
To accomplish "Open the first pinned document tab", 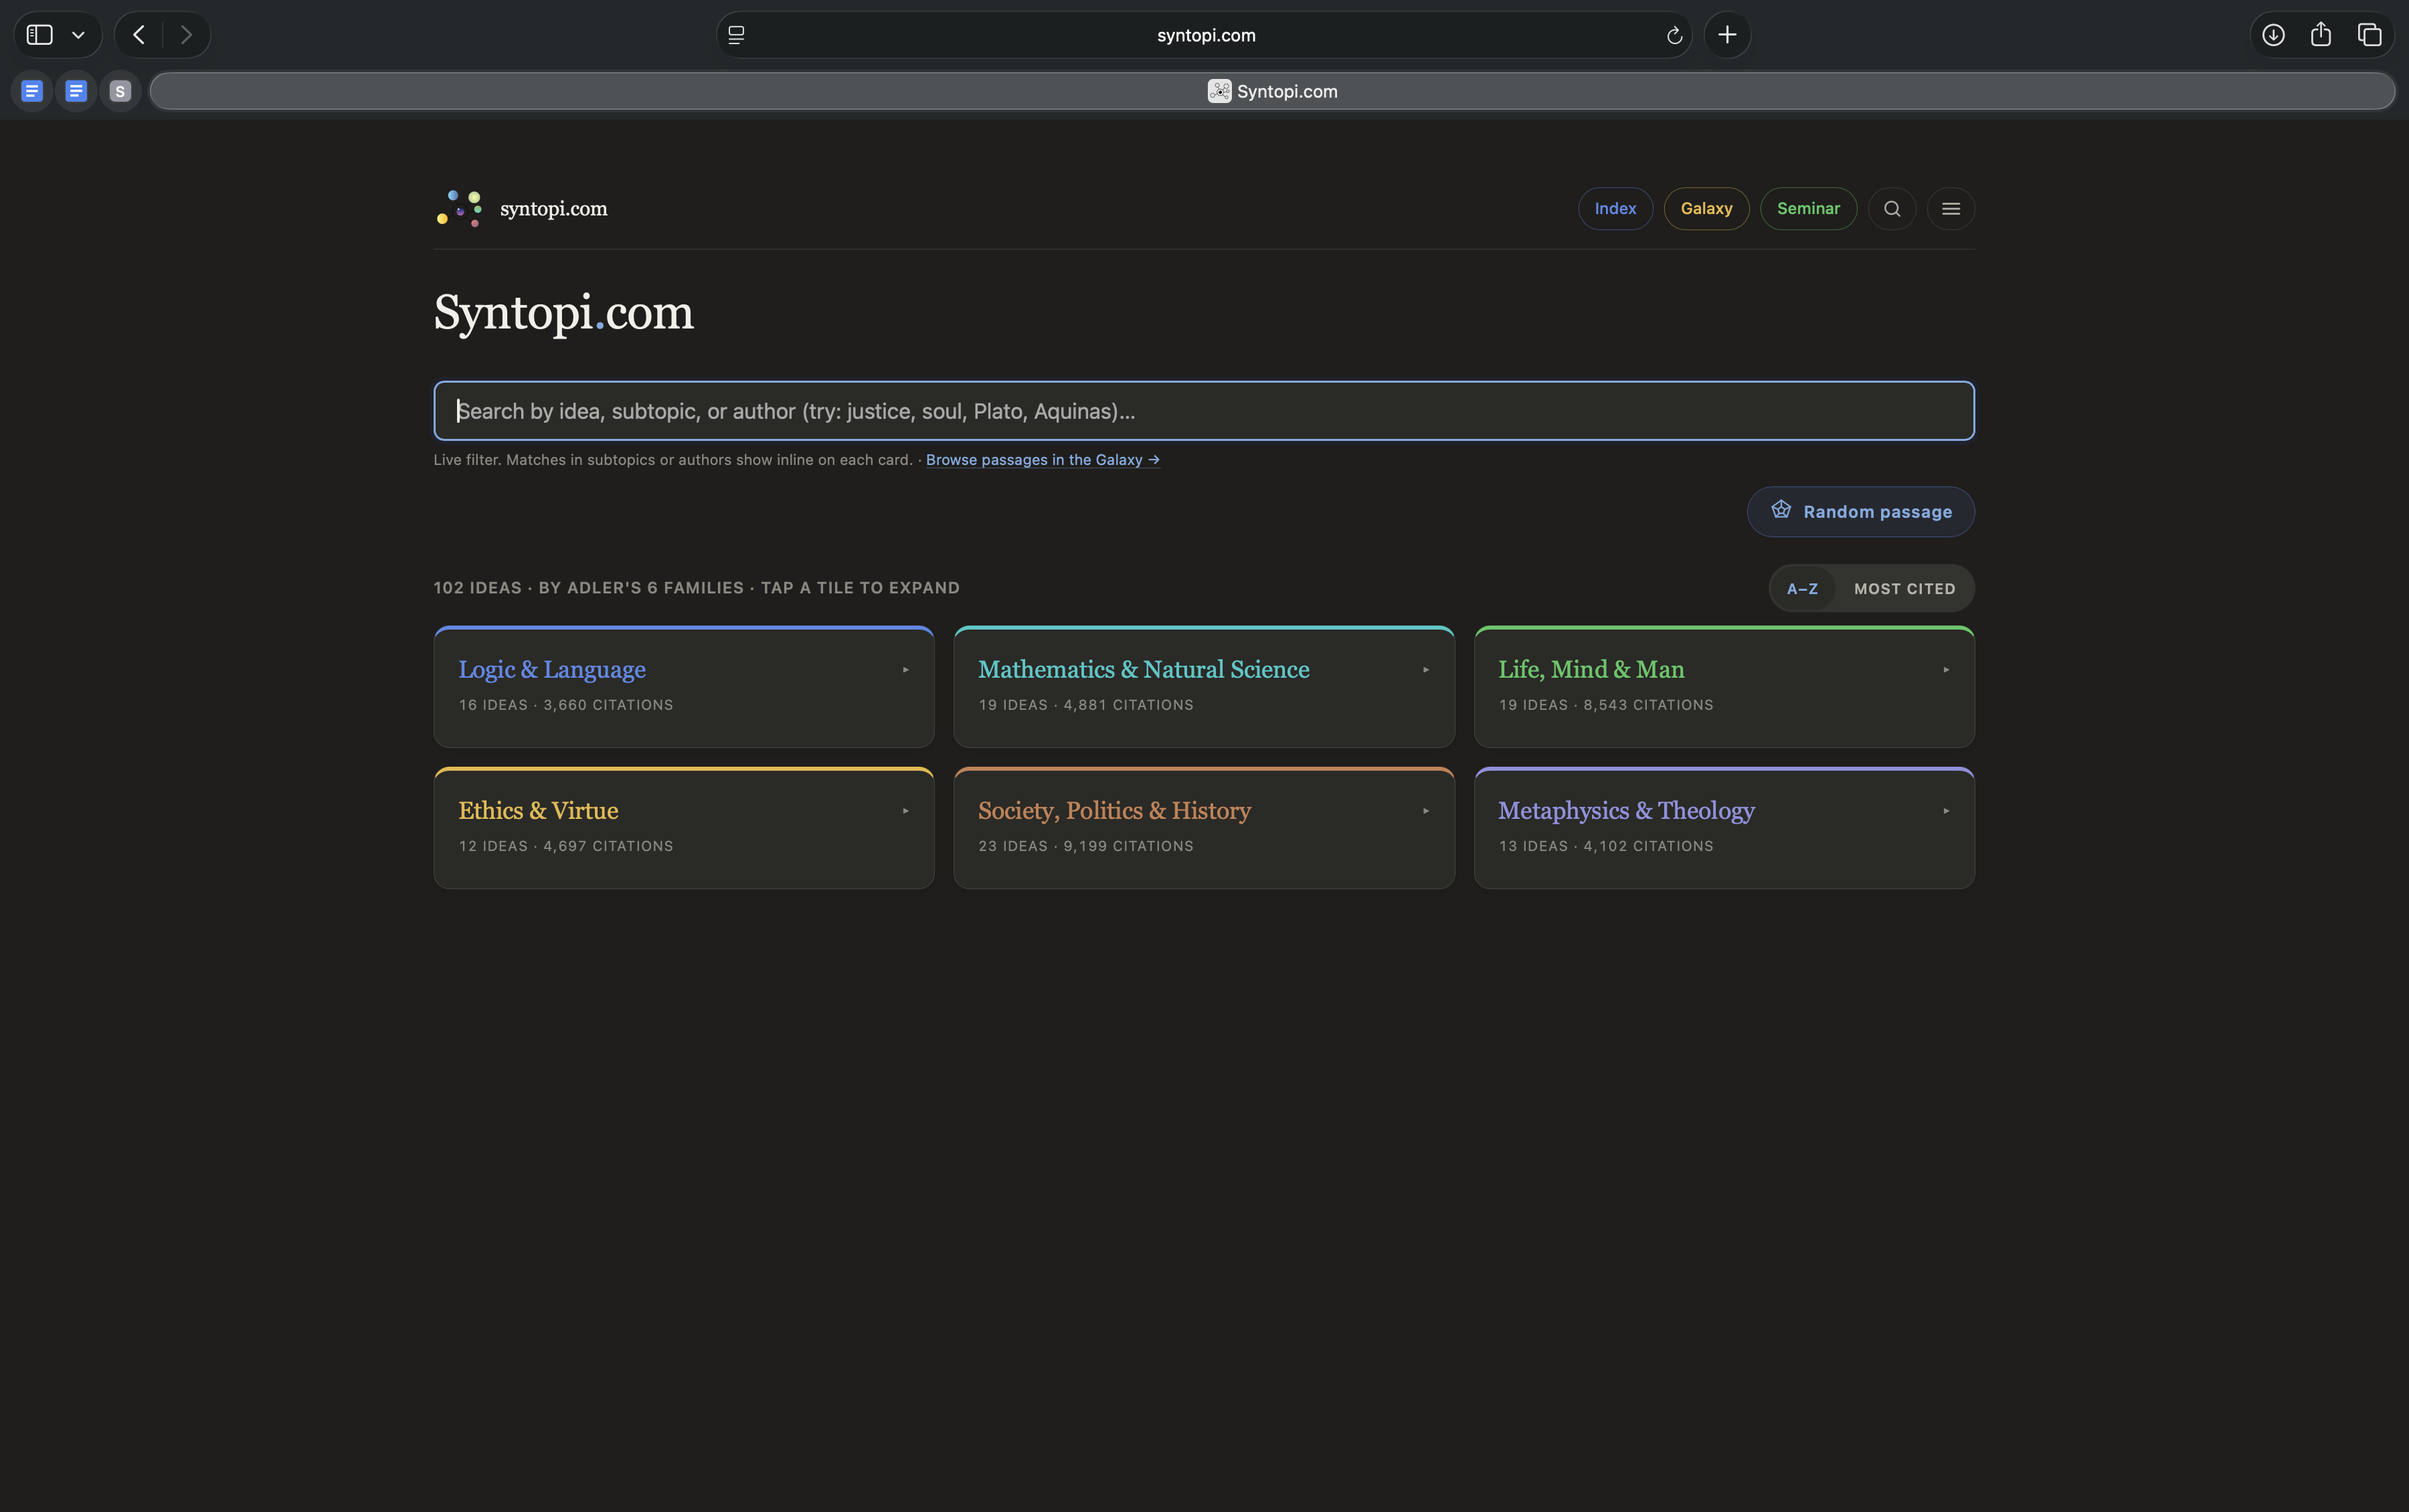I will [32, 91].
